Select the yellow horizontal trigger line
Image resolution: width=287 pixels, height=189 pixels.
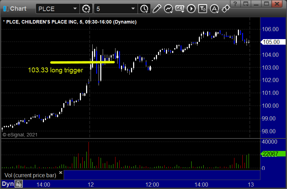coord(82,62)
